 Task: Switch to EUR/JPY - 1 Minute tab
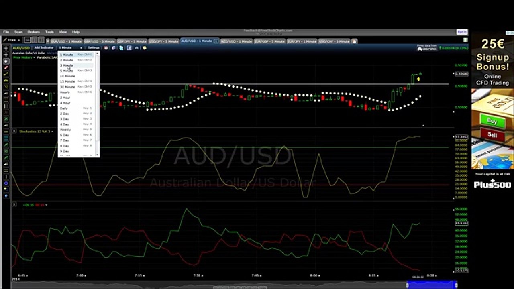[x=302, y=41]
